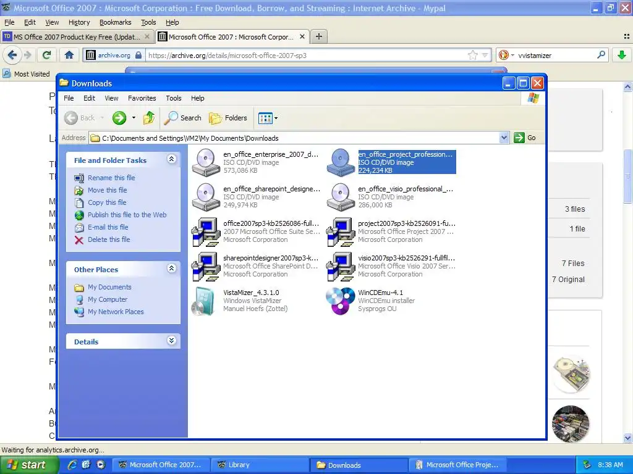The width and height of the screenshot is (633, 474).
Task: Open My Documents from Other Places
Action: [109, 288]
